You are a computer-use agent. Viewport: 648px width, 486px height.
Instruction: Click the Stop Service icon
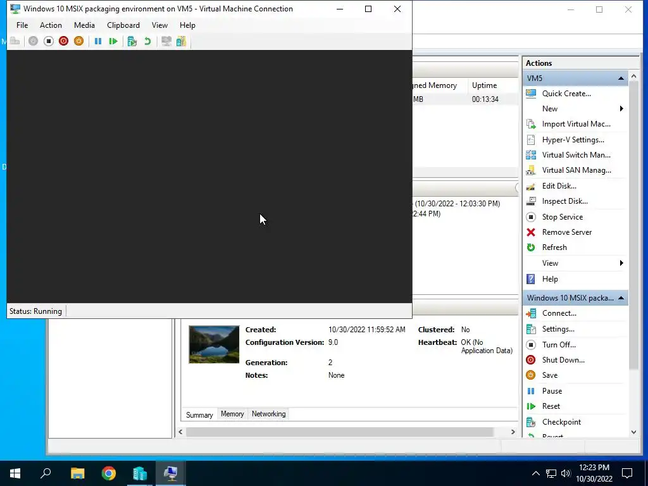pyautogui.click(x=531, y=217)
